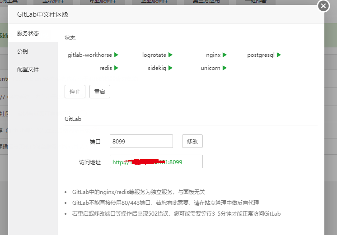Switch to the 公钥 tab
The image size is (337, 235).
pyautogui.click(x=33, y=51)
